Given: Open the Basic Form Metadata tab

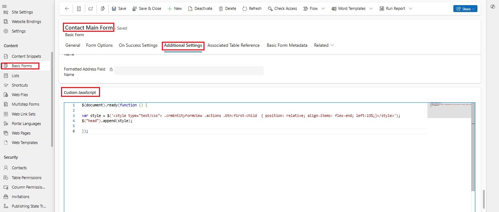Looking at the screenshot, I should (287, 45).
